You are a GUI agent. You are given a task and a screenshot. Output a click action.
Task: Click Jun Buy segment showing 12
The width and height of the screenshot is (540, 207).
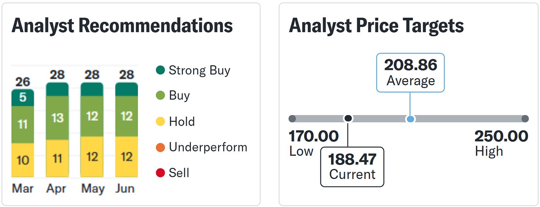pos(126,116)
